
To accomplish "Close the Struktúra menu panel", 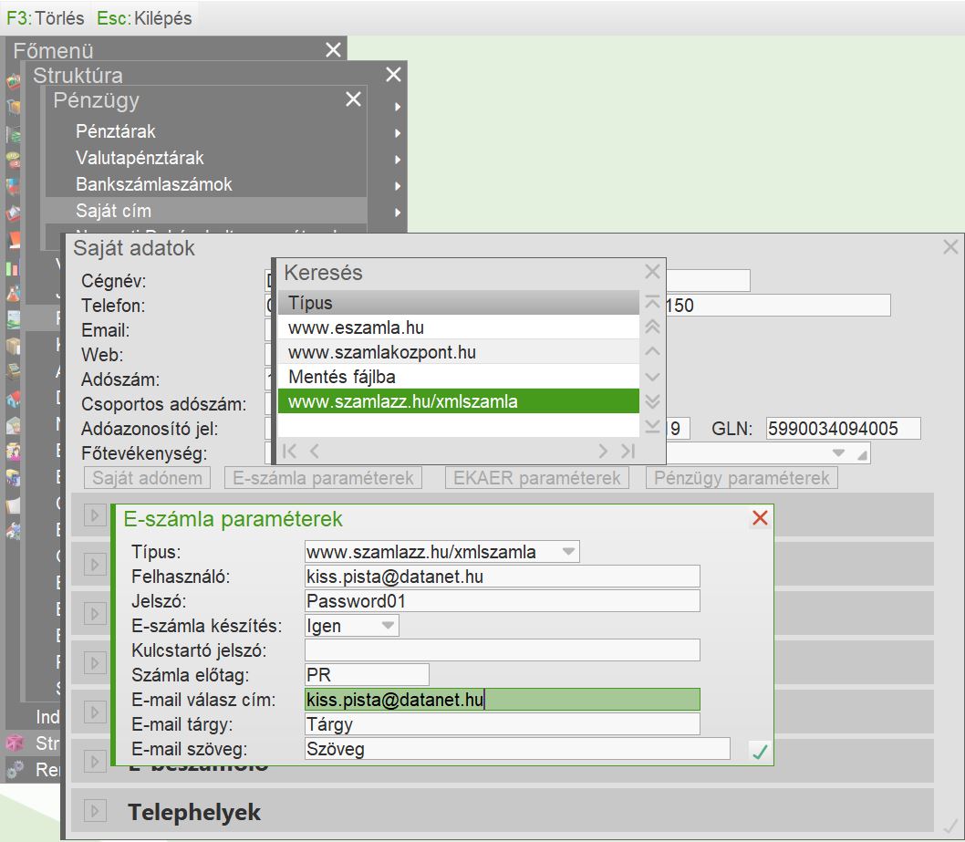I will pyautogui.click(x=393, y=75).
